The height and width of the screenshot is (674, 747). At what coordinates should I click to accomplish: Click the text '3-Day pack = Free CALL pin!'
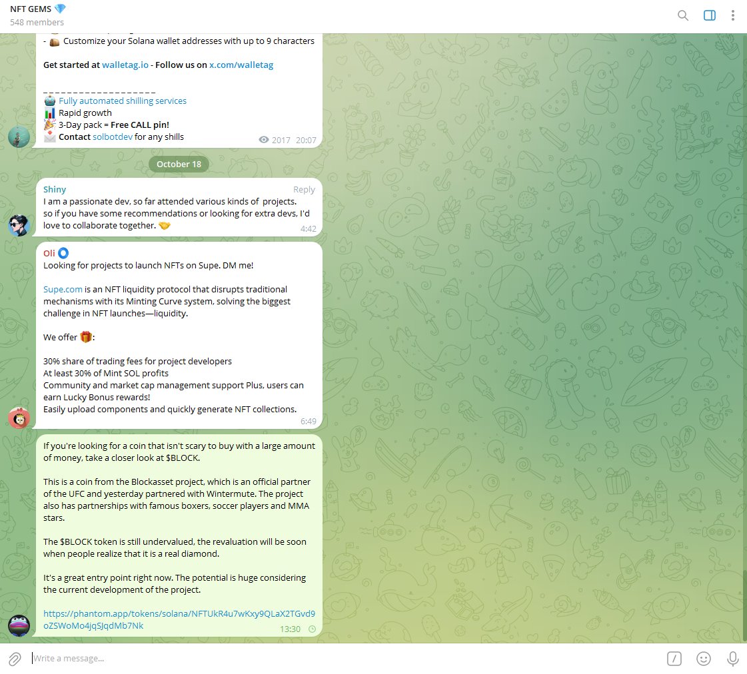coord(114,125)
